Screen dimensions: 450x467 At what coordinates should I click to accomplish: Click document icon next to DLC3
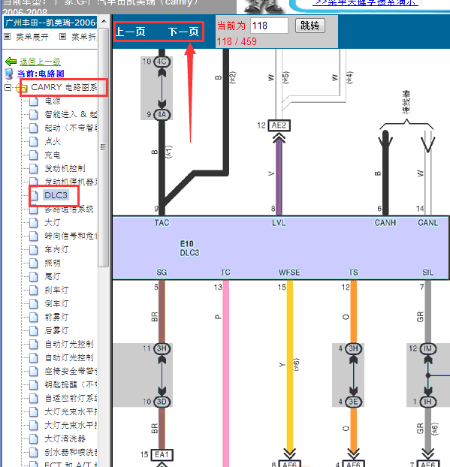[34, 195]
